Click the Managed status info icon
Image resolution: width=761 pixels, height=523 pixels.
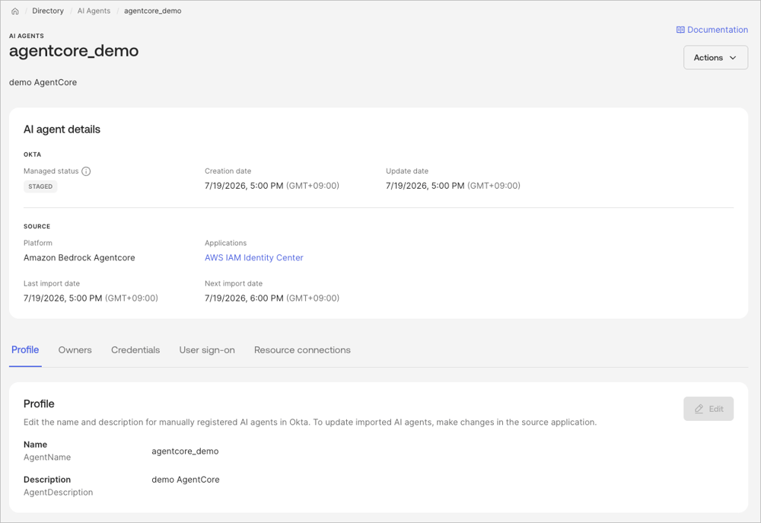point(86,171)
